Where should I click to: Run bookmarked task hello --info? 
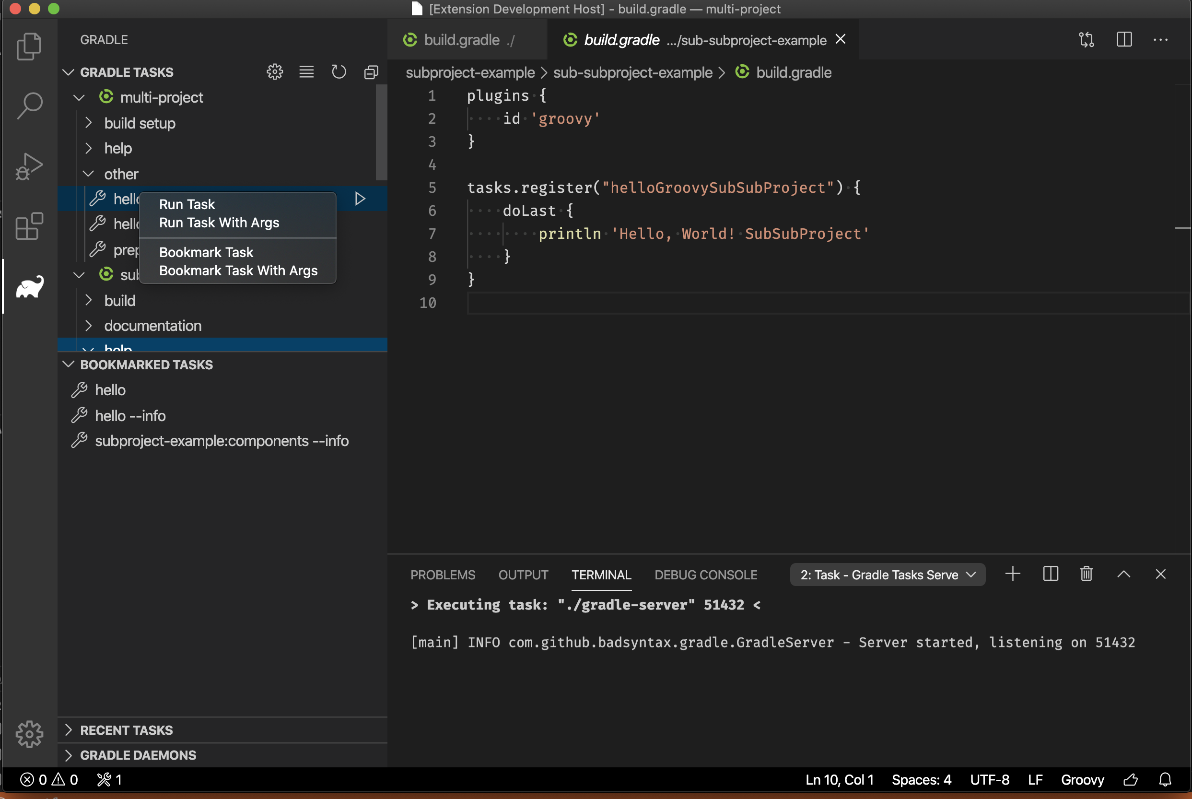click(130, 415)
